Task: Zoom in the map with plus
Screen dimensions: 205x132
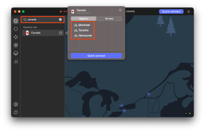Action: pyautogui.click(x=190, y=113)
